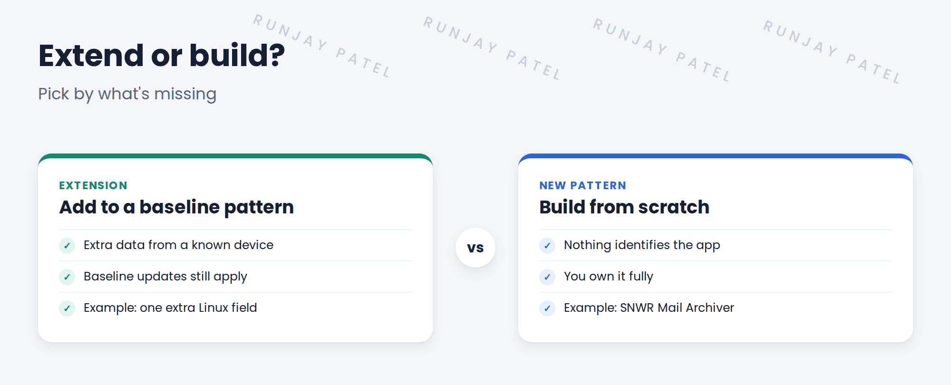Click the text 'Nothing identifies the app'
Image resolution: width=951 pixels, height=385 pixels.
[642, 245]
